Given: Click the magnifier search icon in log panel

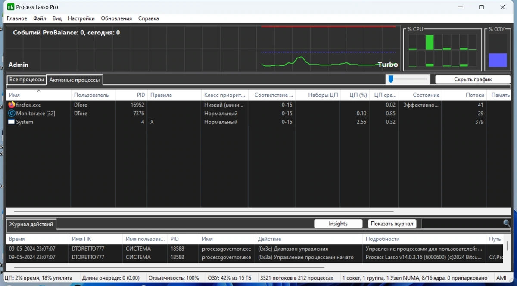Looking at the screenshot, I should pyautogui.click(x=507, y=224).
